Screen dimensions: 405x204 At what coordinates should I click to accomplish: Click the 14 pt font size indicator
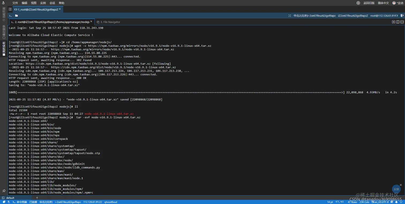[x=330, y=202]
